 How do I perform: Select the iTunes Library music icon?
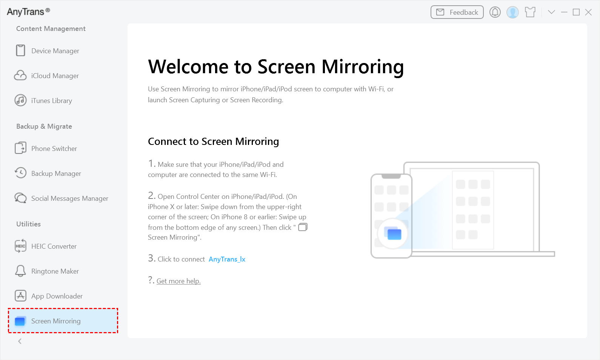coord(20,100)
